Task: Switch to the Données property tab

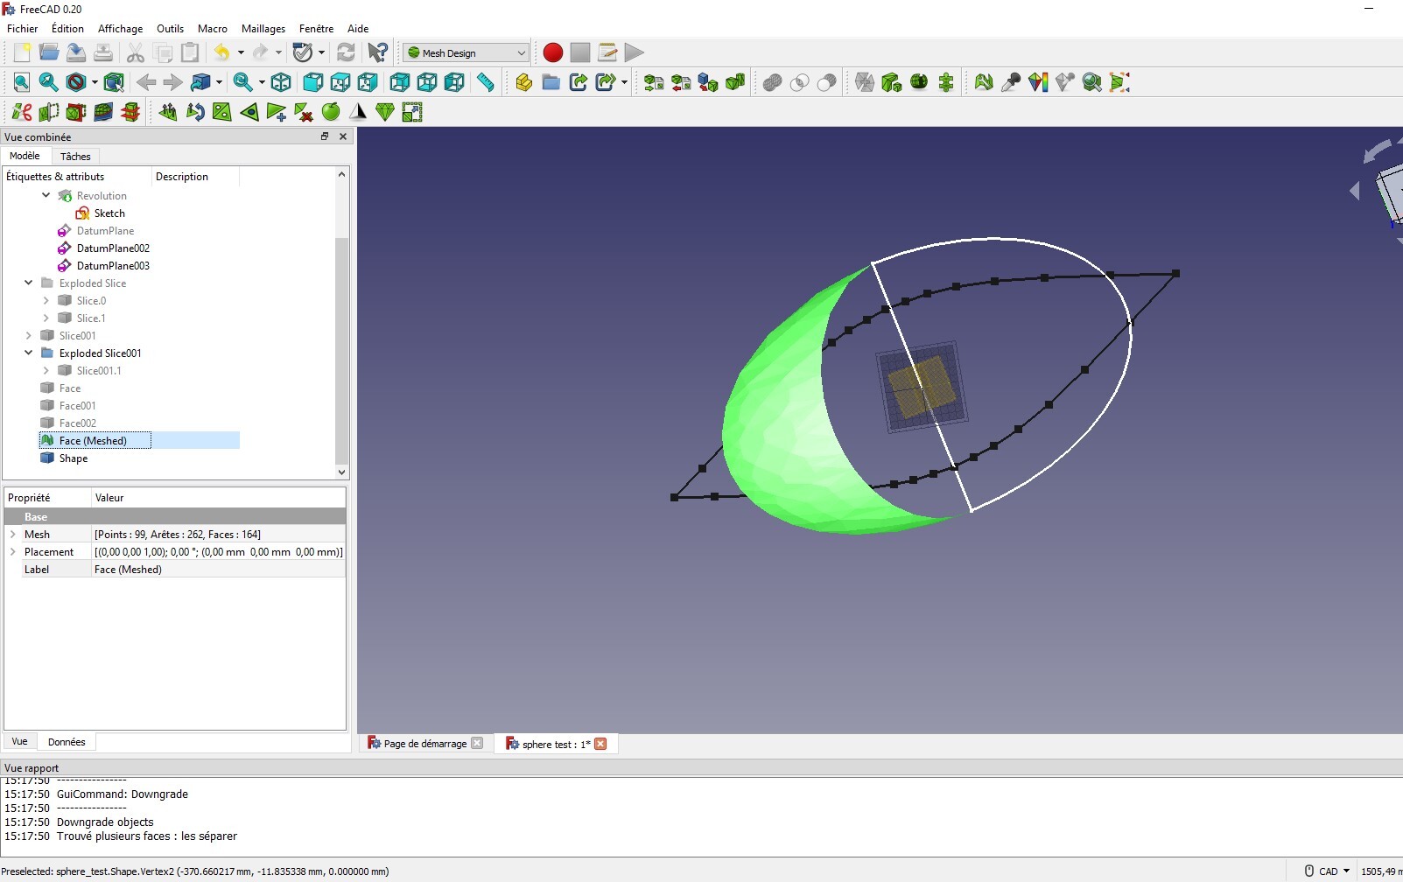Action: pyautogui.click(x=67, y=742)
